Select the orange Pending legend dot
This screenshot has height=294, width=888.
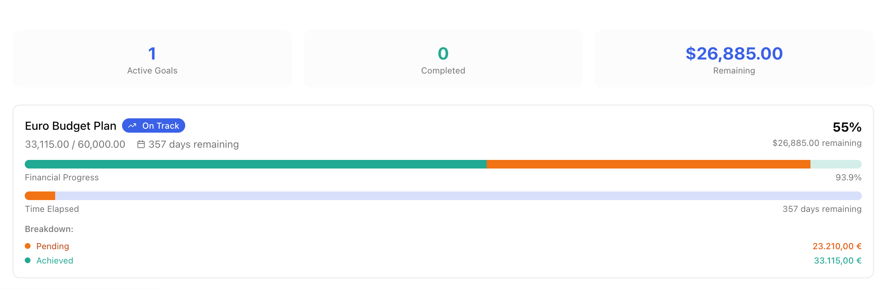coord(28,246)
